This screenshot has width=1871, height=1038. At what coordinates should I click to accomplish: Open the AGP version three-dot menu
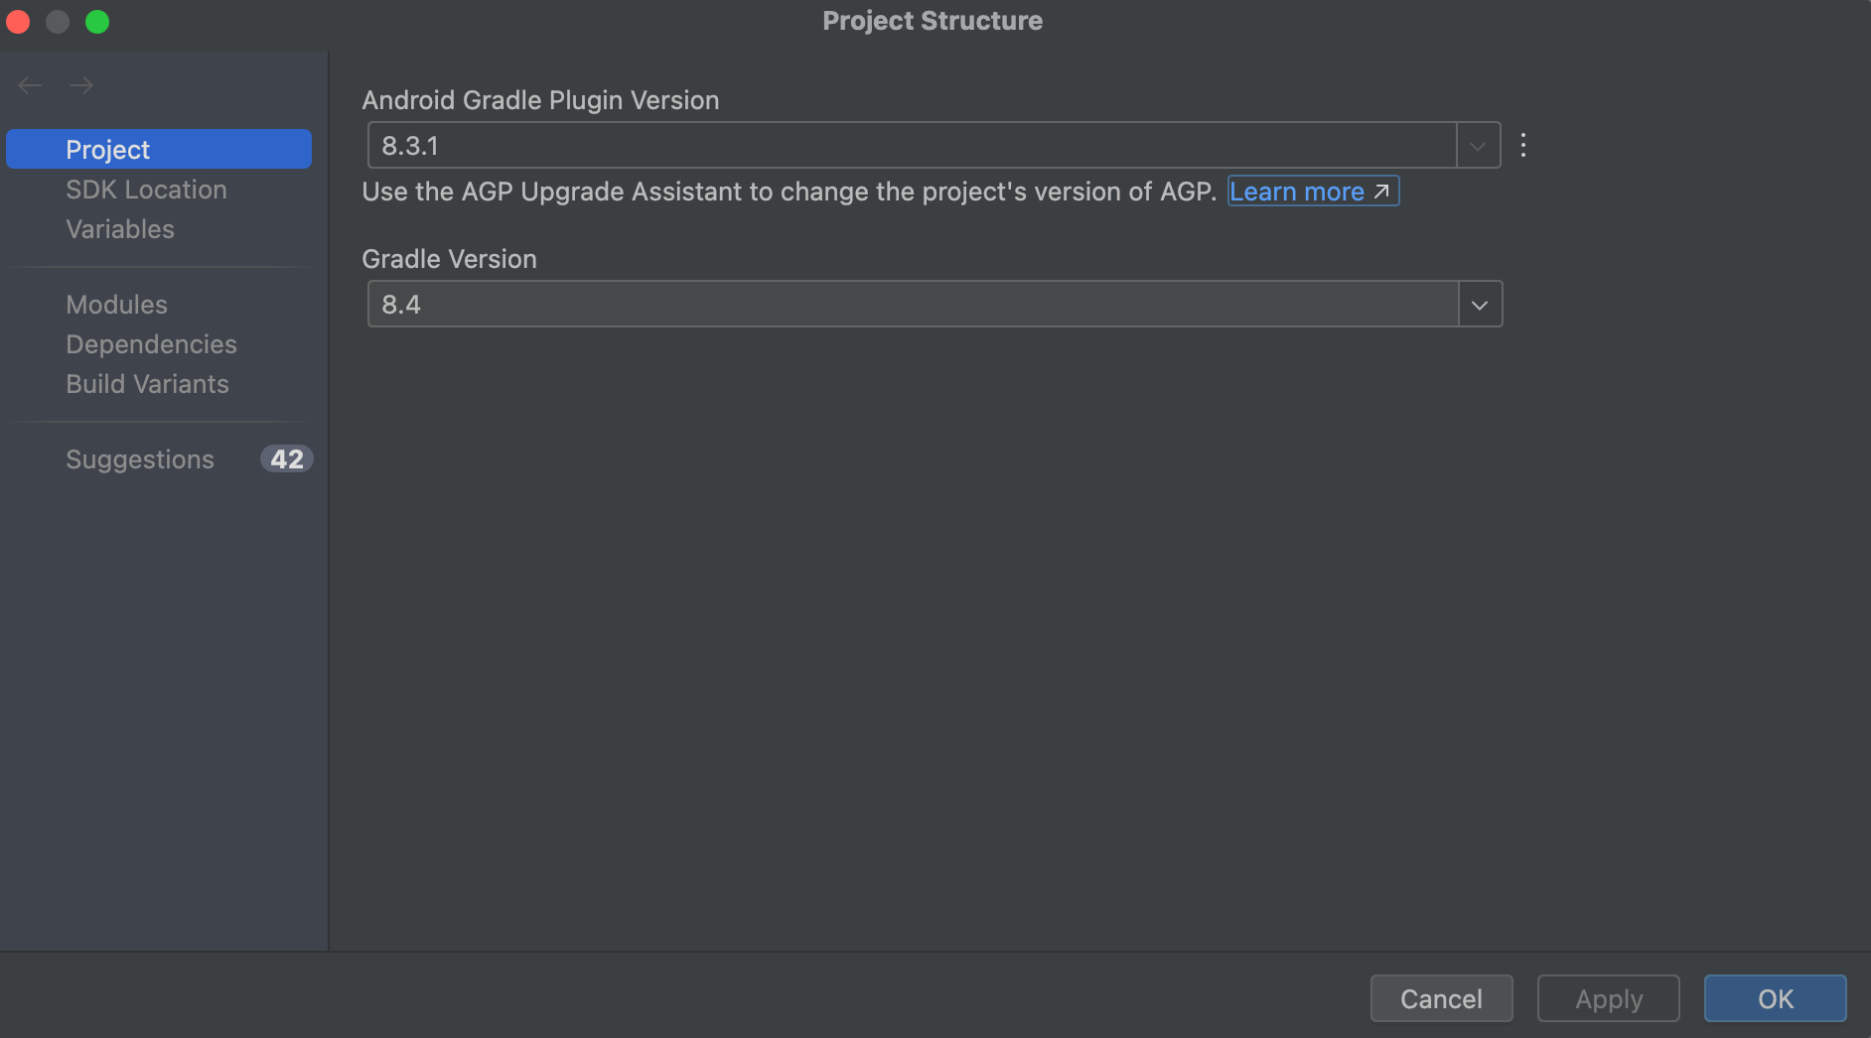[1523, 146]
